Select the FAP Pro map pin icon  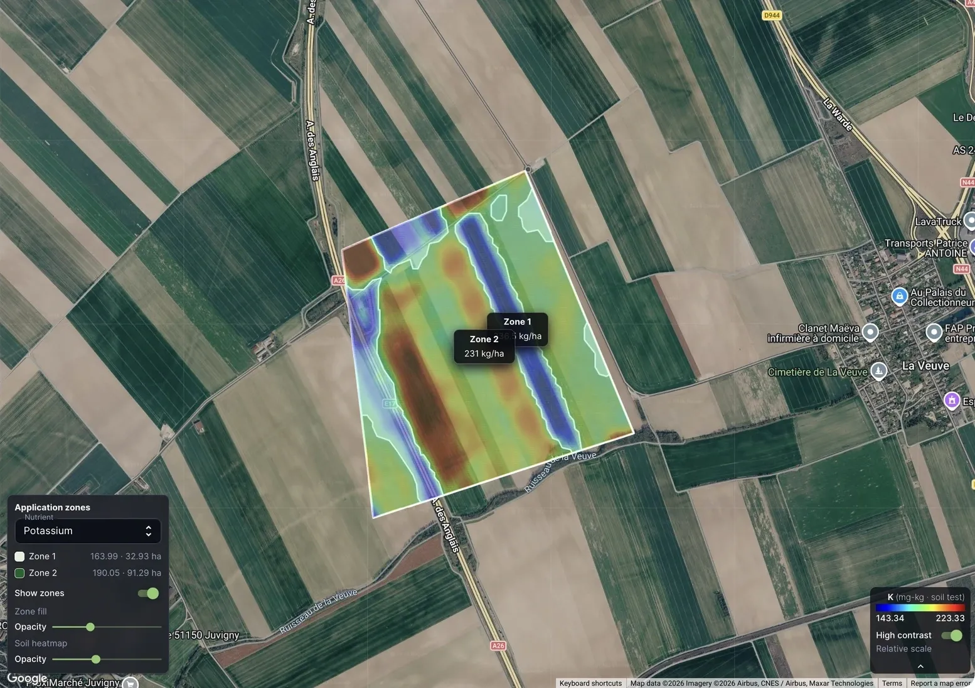934,331
